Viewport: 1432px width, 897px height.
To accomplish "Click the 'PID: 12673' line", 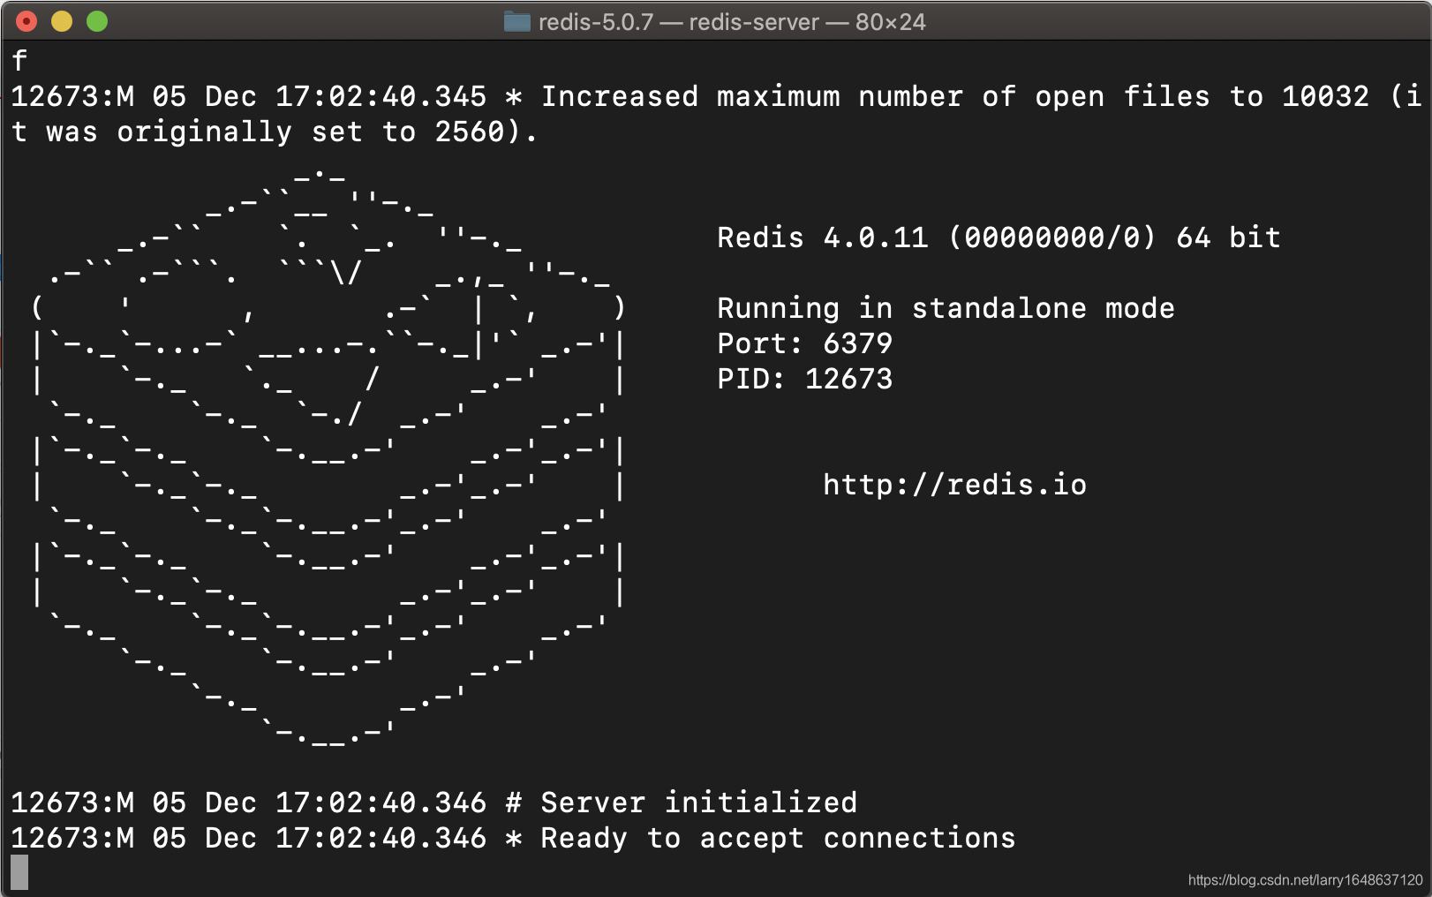I will [804, 379].
